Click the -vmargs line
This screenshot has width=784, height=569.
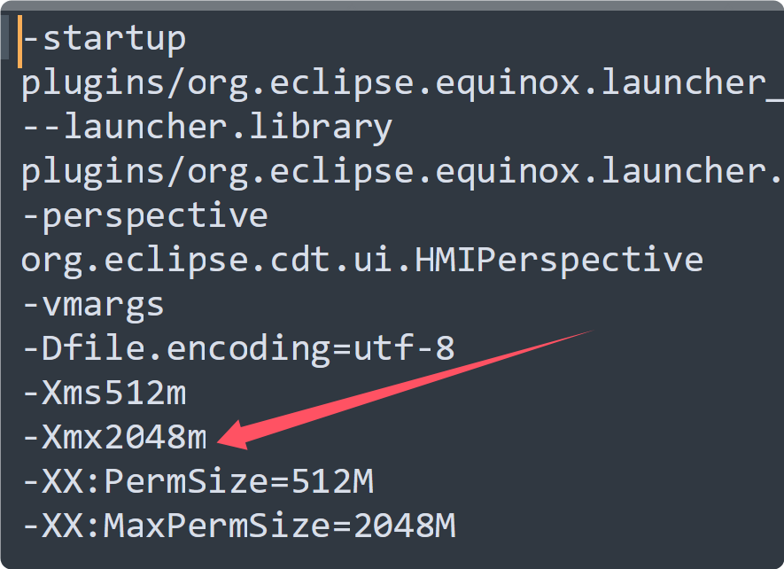coord(93,305)
